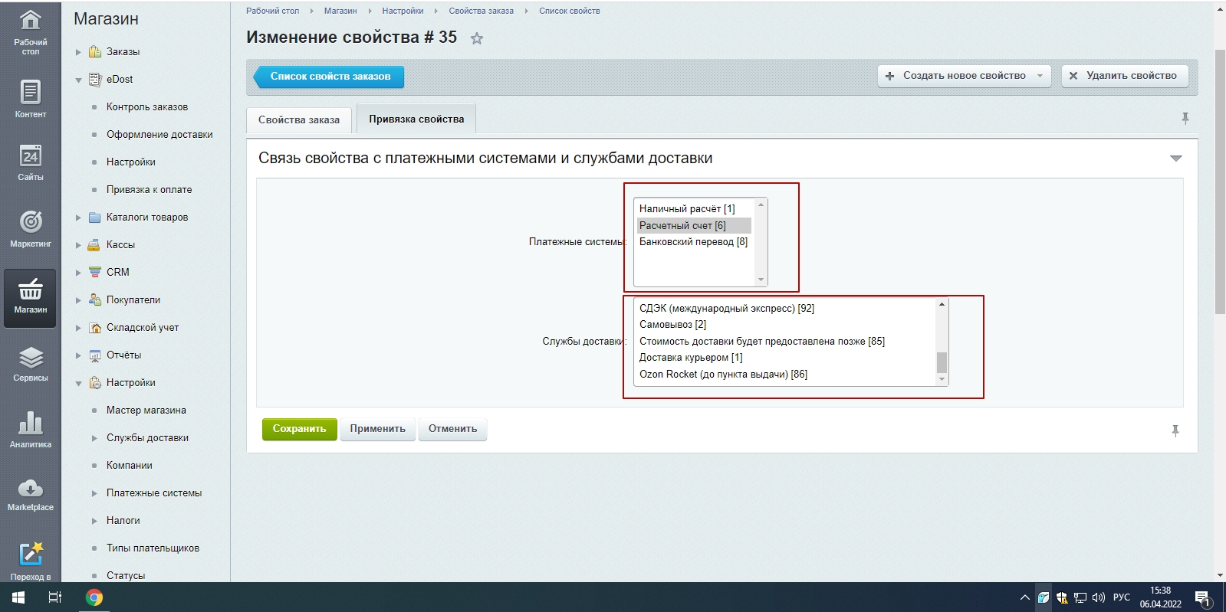Screen dimensions: 1226x612
Task: Expand the Заказы tree node
Action: tap(78, 52)
